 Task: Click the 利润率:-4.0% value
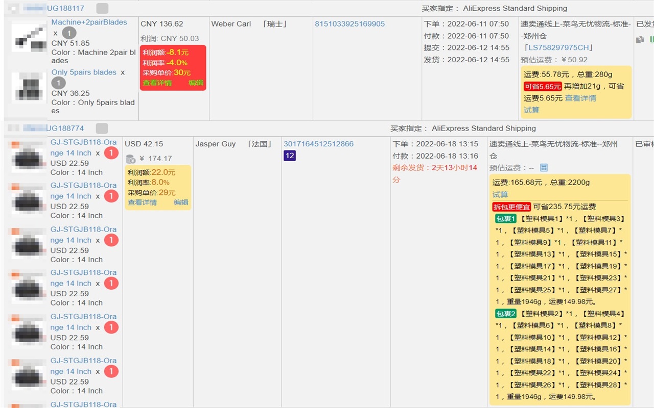(165, 63)
